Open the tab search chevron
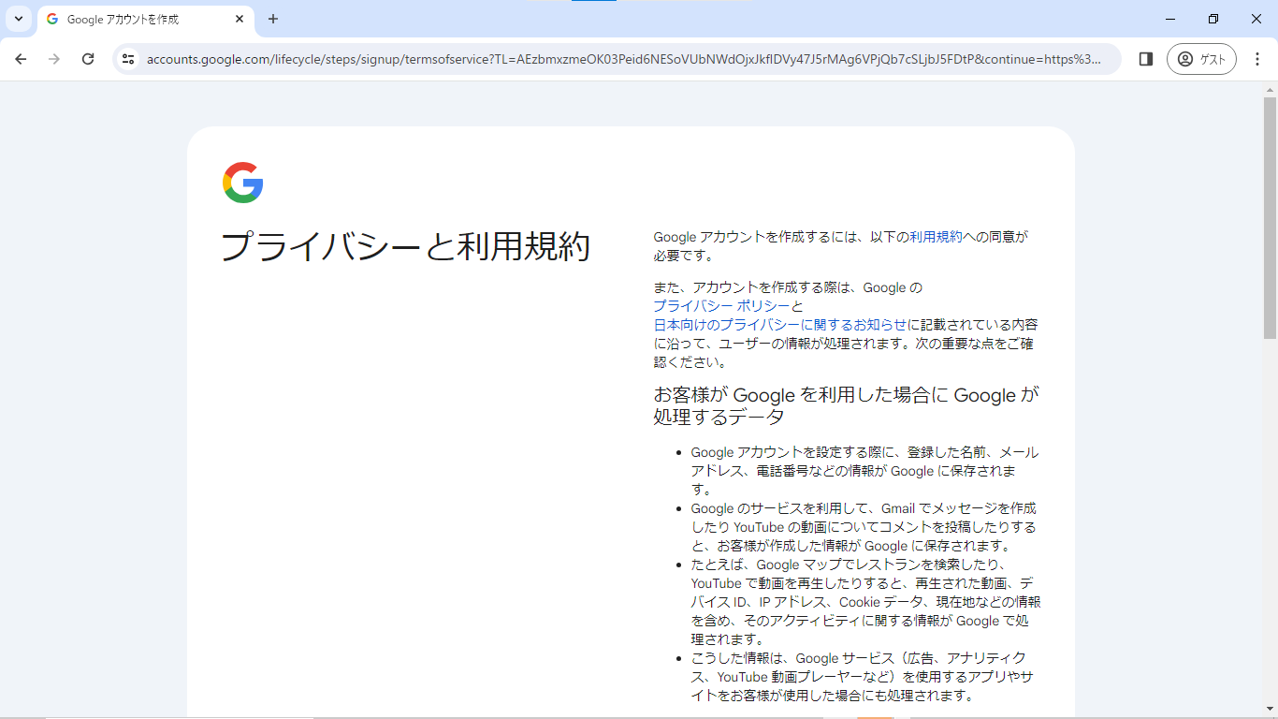This screenshot has height=719, width=1278. click(18, 19)
